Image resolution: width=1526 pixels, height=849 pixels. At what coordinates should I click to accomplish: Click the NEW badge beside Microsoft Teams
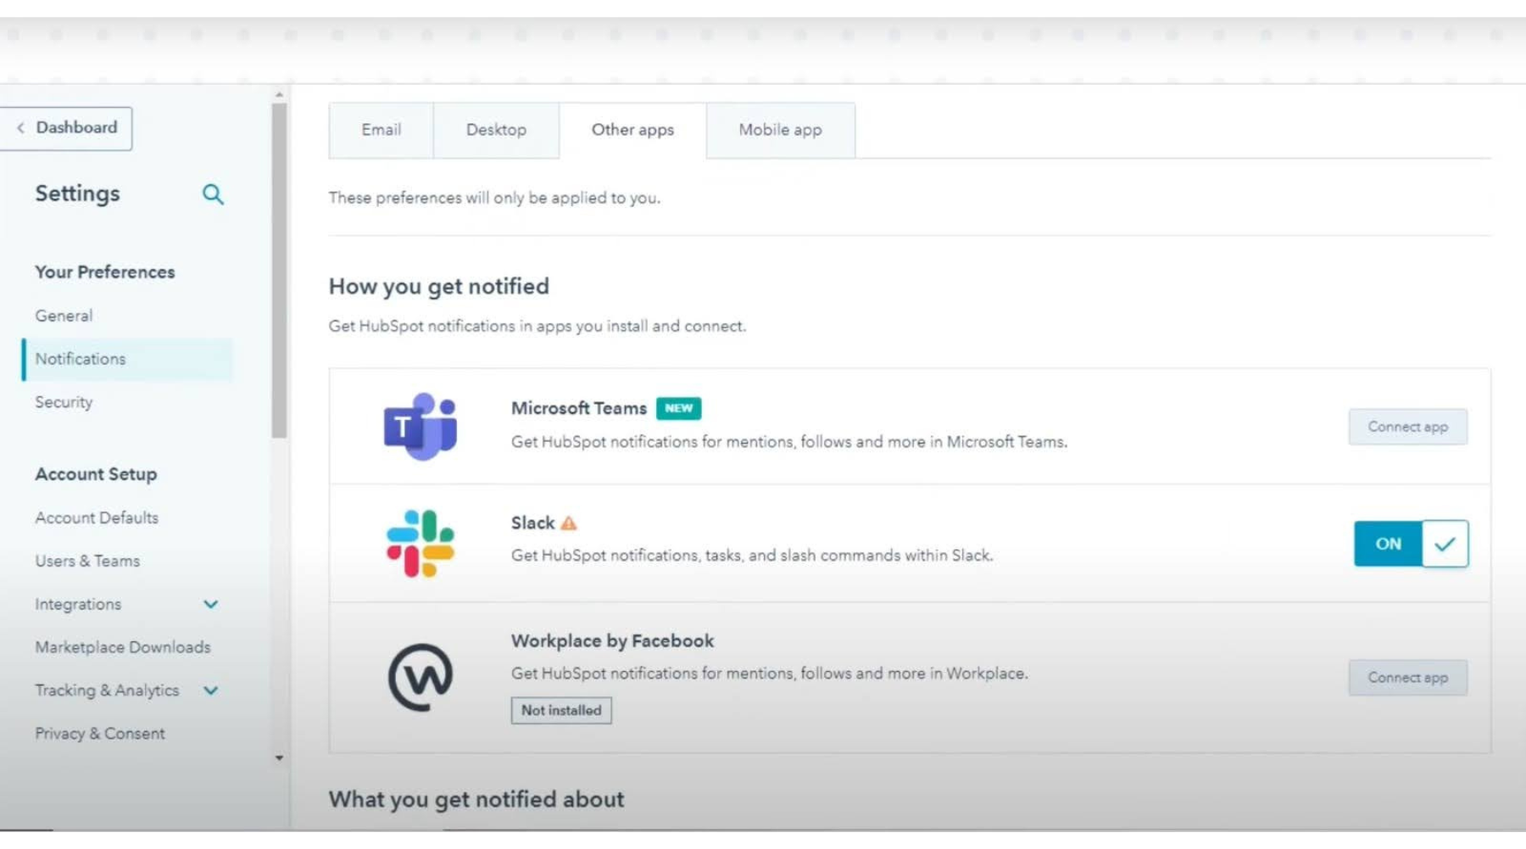678,408
